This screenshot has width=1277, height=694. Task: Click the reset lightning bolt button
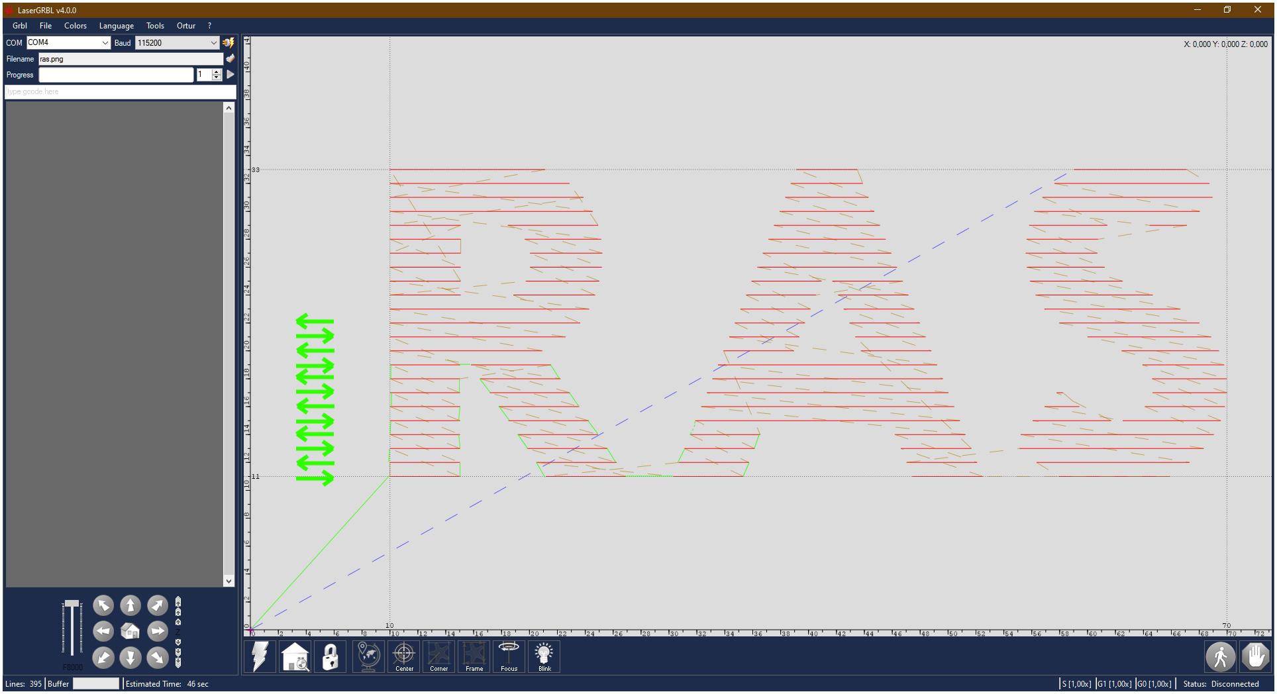click(260, 656)
